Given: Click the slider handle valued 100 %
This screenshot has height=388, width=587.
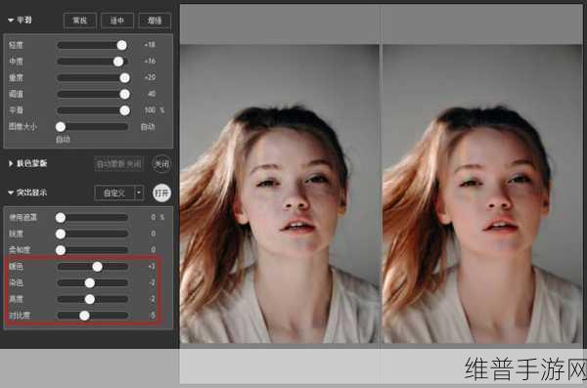Looking at the screenshot, I should pyautogui.click(x=124, y=110).
